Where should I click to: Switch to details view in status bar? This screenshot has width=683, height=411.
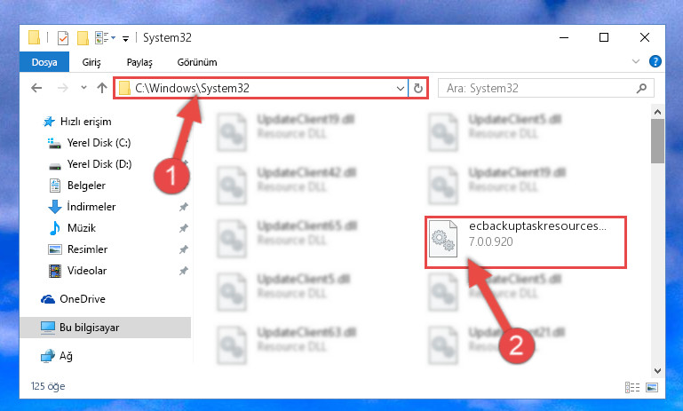[x=632, y=387]
